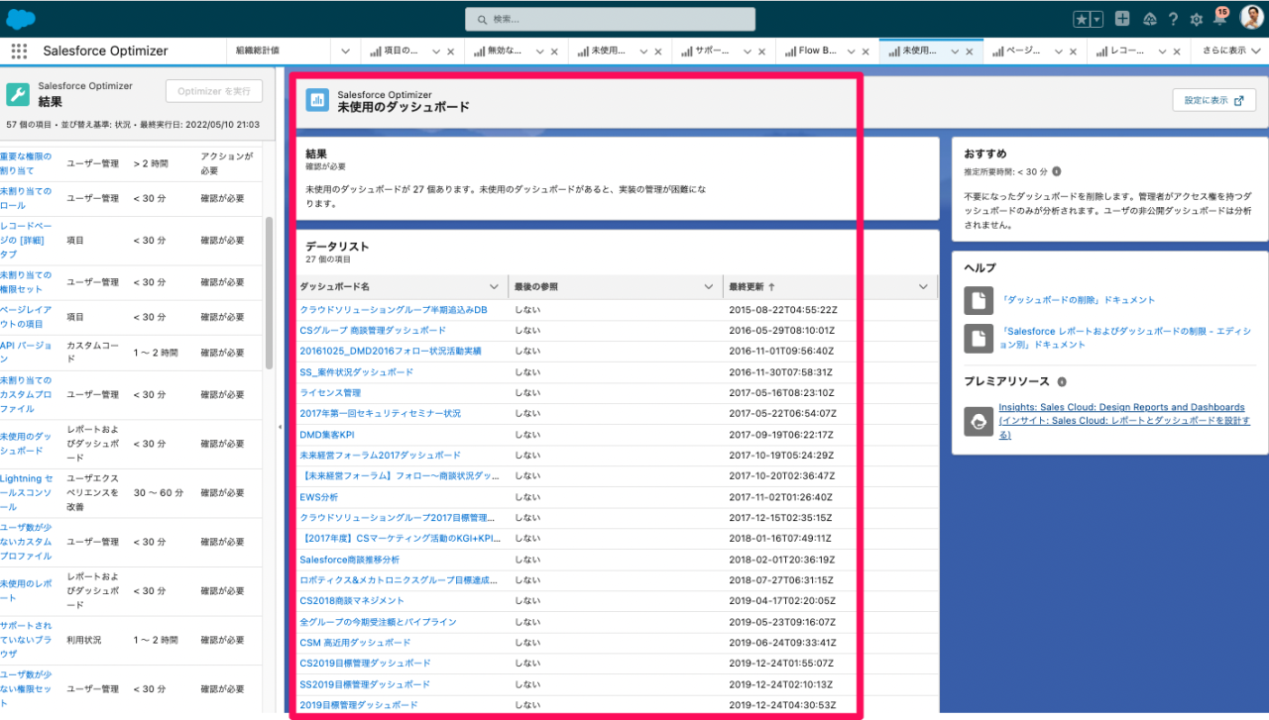Click the info icon next to 推定所要時間
The width and height of the screenshot is (1269, 720).
click(1057, 171)
